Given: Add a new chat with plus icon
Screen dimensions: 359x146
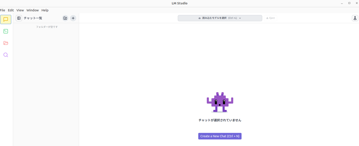Looking at the screenshot, I should (73, 18).
